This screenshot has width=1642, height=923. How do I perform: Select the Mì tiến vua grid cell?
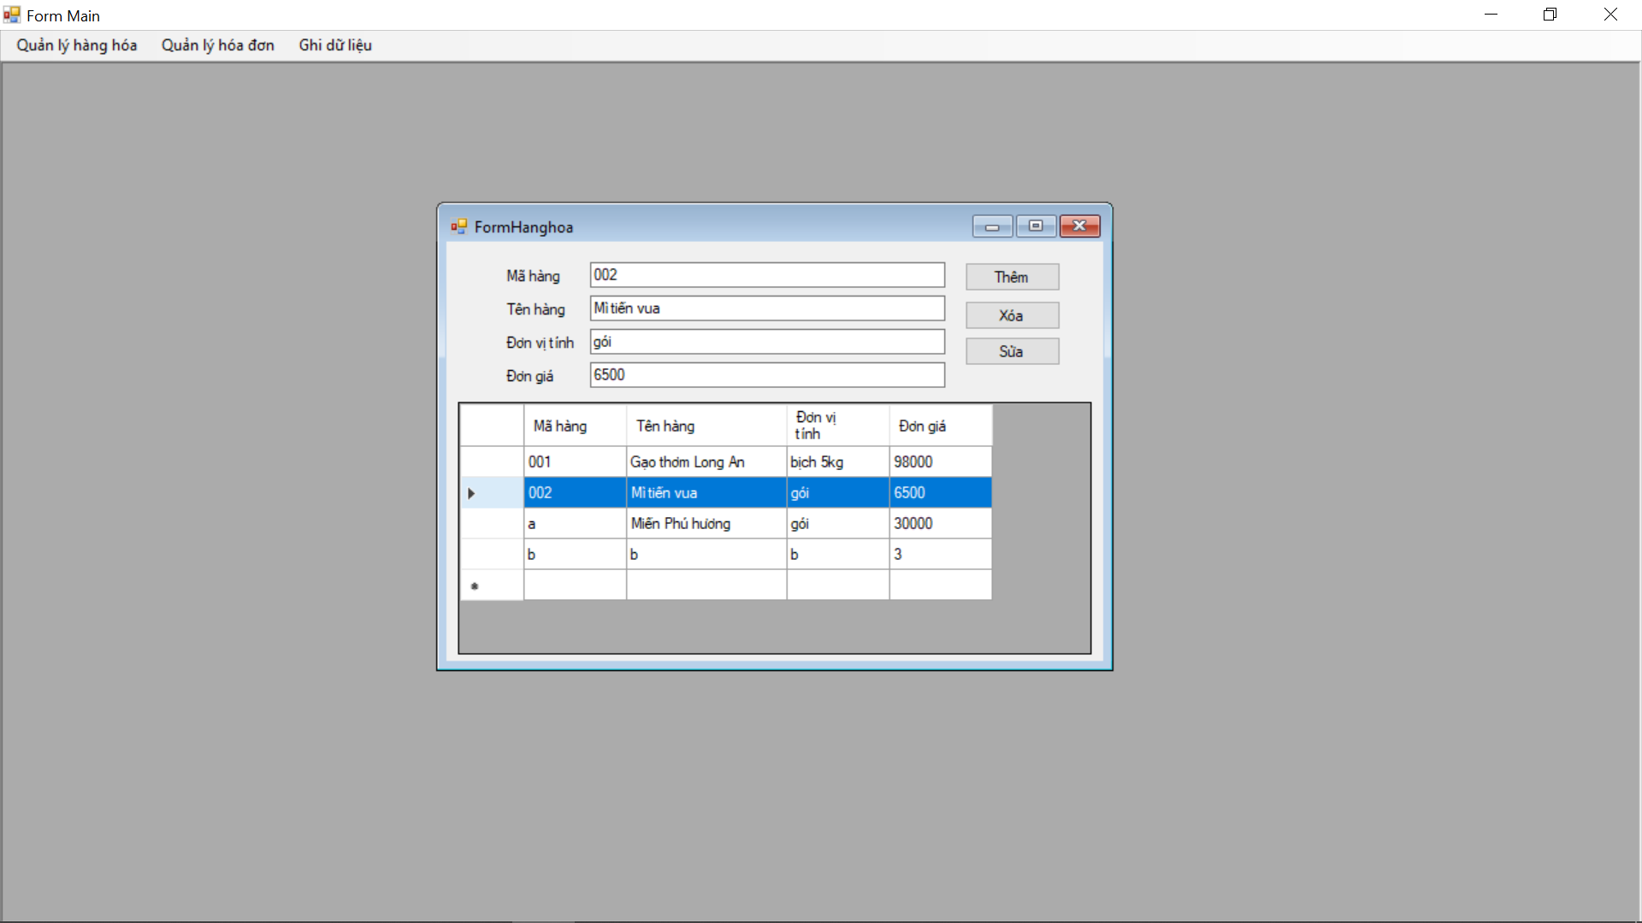pos(706,493)
